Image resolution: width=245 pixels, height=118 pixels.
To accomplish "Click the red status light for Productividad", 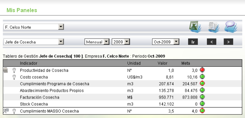I will (202, 70).
